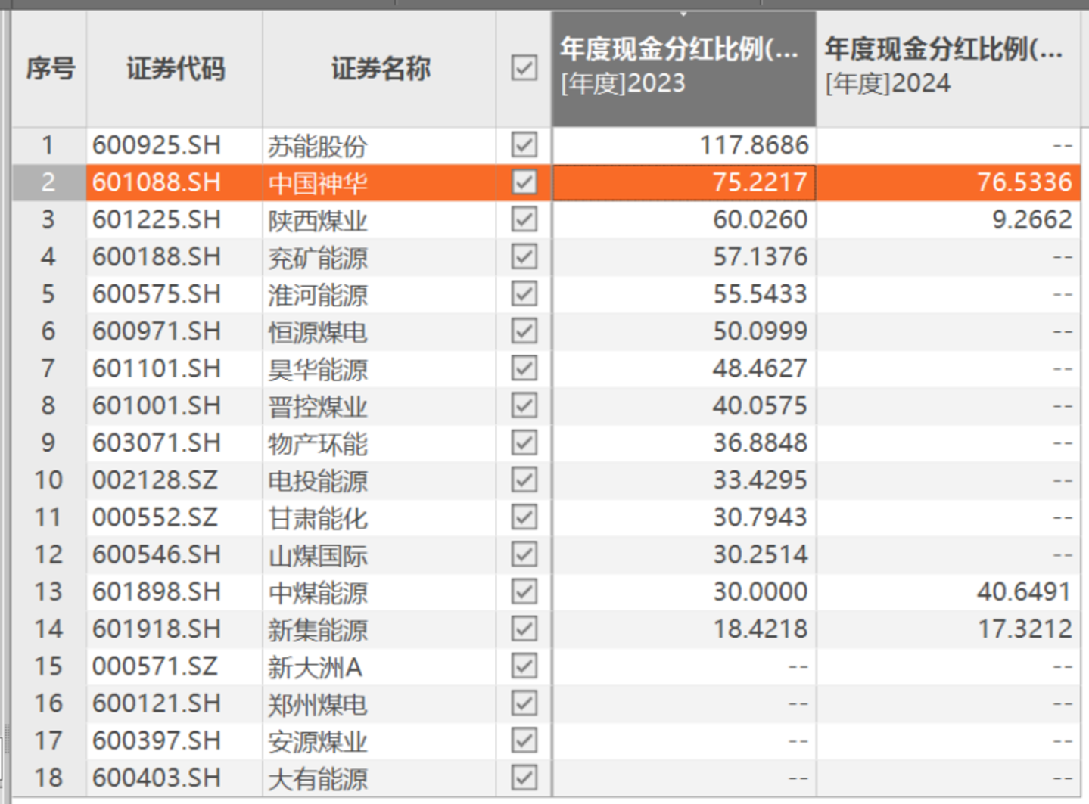Click the 证券代码 column header

[175, 69]
